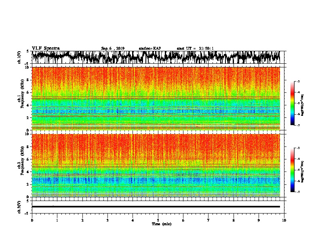This screenshot has height=247, width=320.
Task: Click the "ch.3(V)" axis label
Action: [x=19, y=207]
